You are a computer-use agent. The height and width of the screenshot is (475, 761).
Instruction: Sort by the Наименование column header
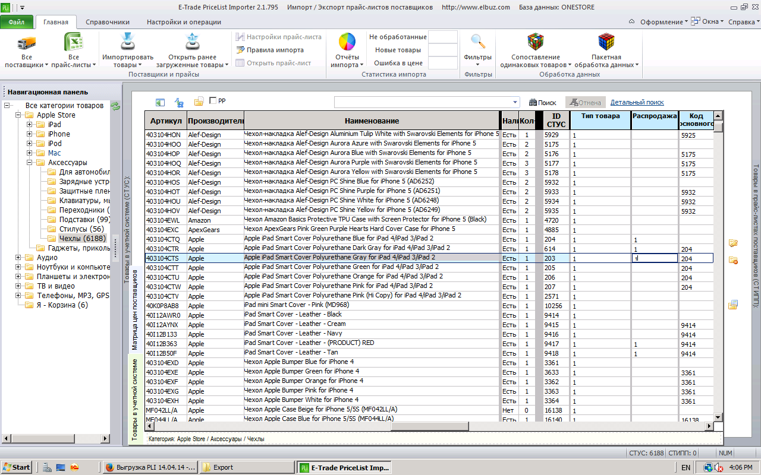pos(372,121)
